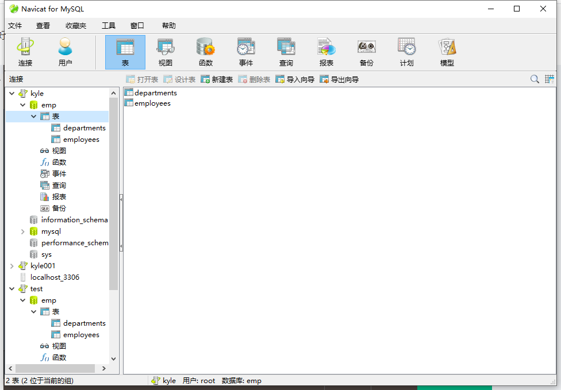The image size is (561, 390).
Task: Select the Function (函数) toolbar icon
Action: click(x=206, y=52)
